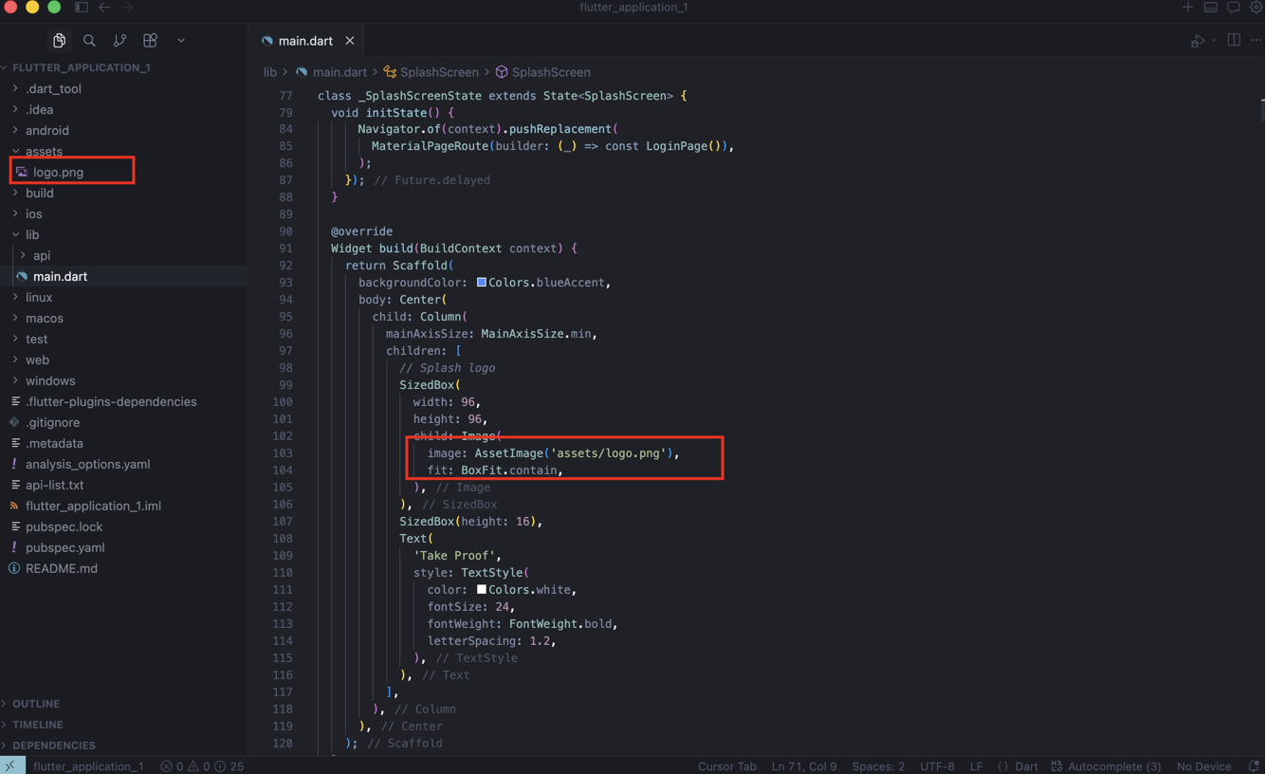Screen dimensions: 1266x774
Task: Click Ln 71, Col 9 position indicator
Action: click(x=804, y=766)
